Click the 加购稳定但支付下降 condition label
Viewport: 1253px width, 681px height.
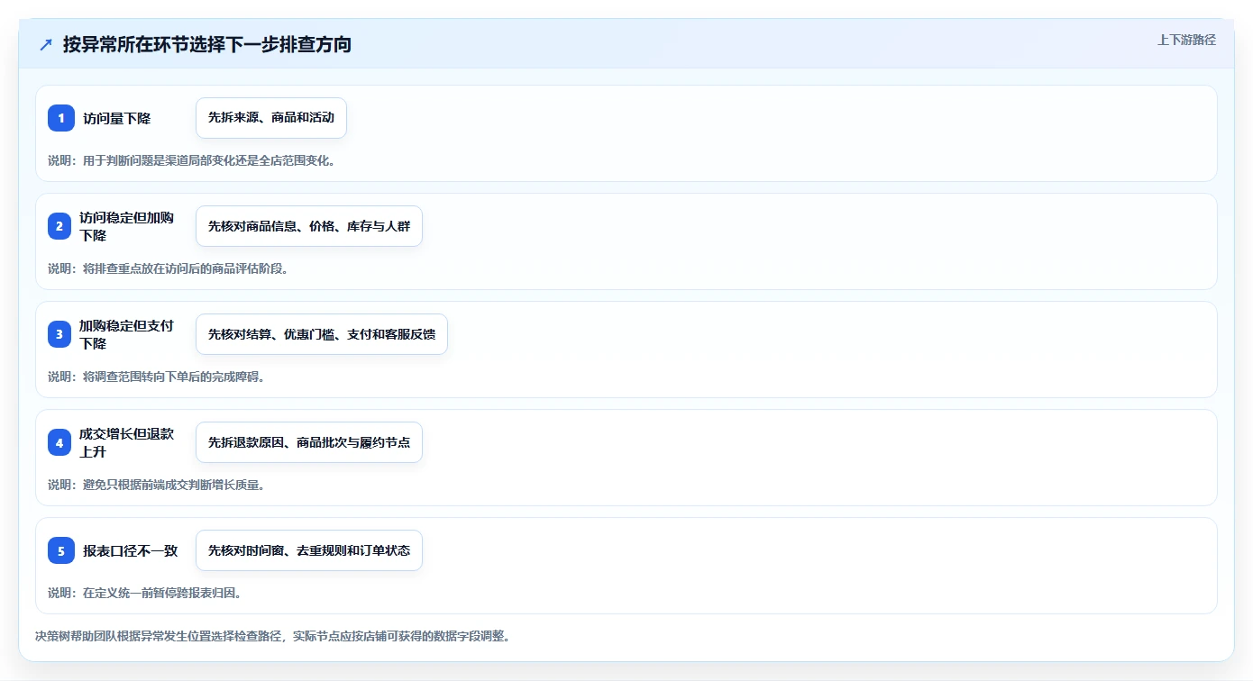126,334
